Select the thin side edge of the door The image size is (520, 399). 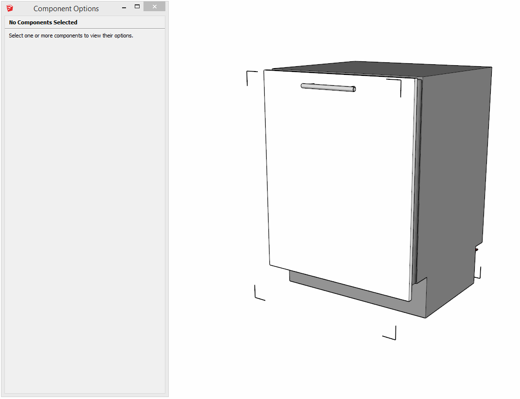415,185
